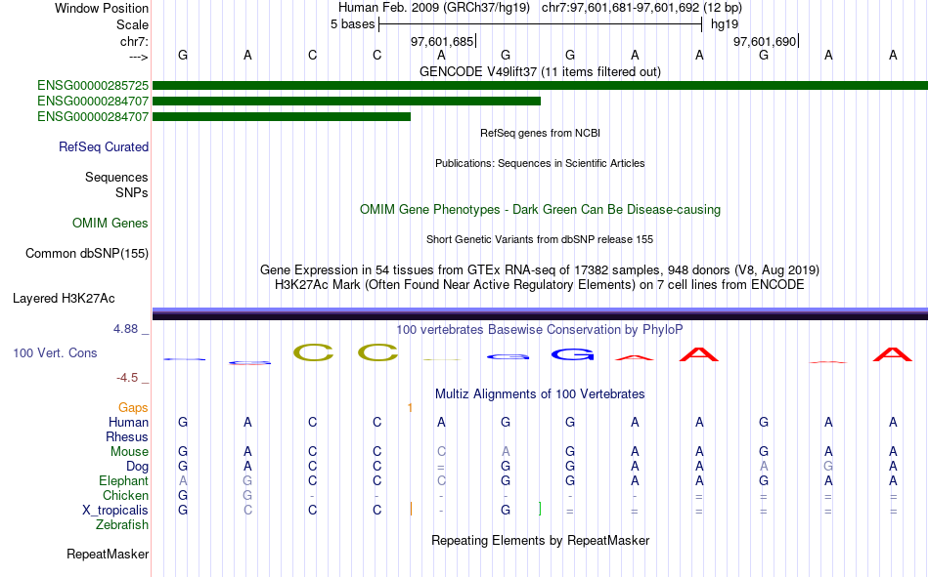Click the 97,601,685 position tick label
The width and height of the screenshot is (929, 577).
pos(442,41)
